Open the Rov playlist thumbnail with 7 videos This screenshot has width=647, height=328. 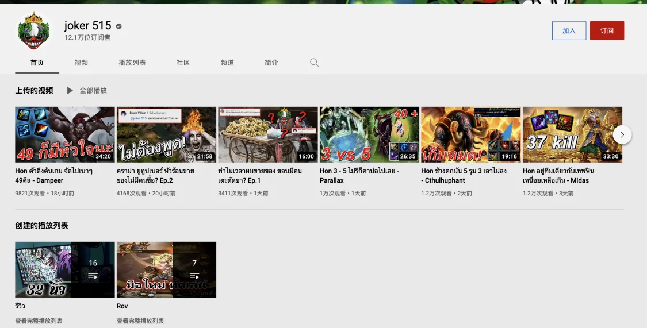tap(166, 269)
